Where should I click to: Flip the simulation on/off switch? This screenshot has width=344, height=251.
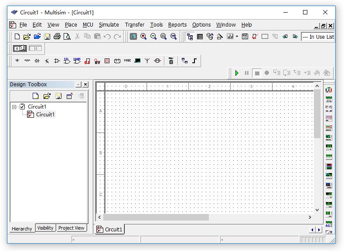tap(20, 48)
